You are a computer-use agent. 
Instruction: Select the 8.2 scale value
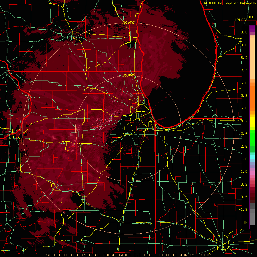[244, 57]
